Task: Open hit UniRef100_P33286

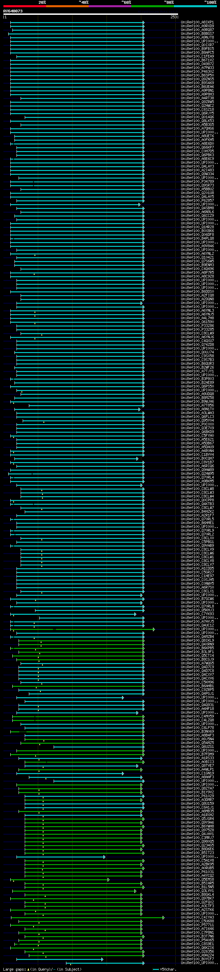Action: 197,325
